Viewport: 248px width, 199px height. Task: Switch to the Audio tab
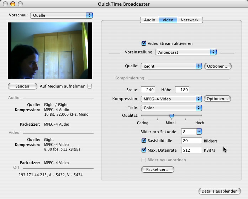point(149,20)
